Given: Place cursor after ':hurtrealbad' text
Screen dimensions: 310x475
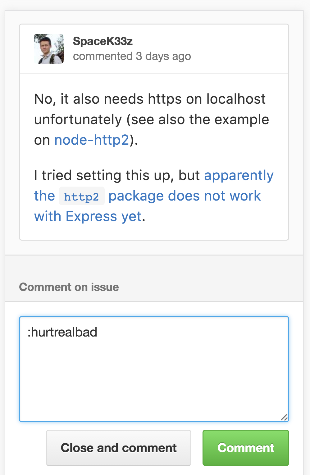Looking at the screenshot, I should [x=98, y=332].
